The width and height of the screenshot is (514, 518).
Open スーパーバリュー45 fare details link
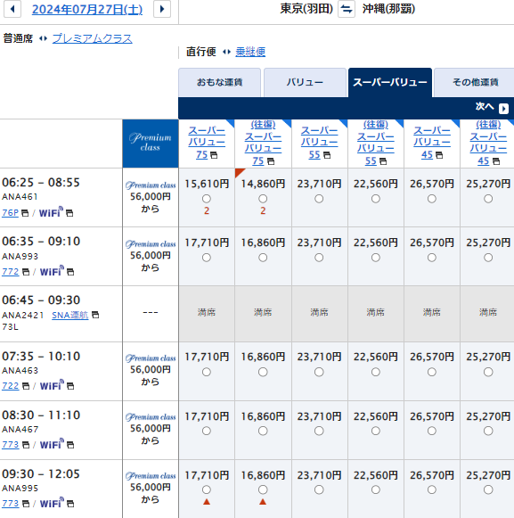[x=432, y=143]
